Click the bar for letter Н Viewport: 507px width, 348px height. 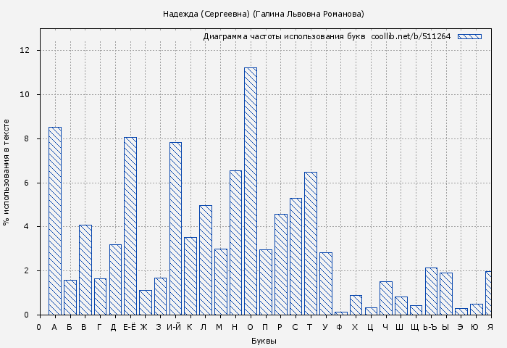tap(235, 243)
